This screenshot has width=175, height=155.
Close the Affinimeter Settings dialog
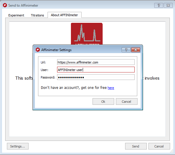136,50
